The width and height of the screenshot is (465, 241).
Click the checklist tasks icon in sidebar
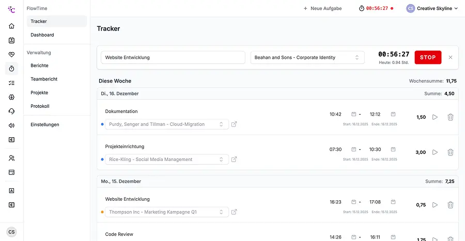11,83
